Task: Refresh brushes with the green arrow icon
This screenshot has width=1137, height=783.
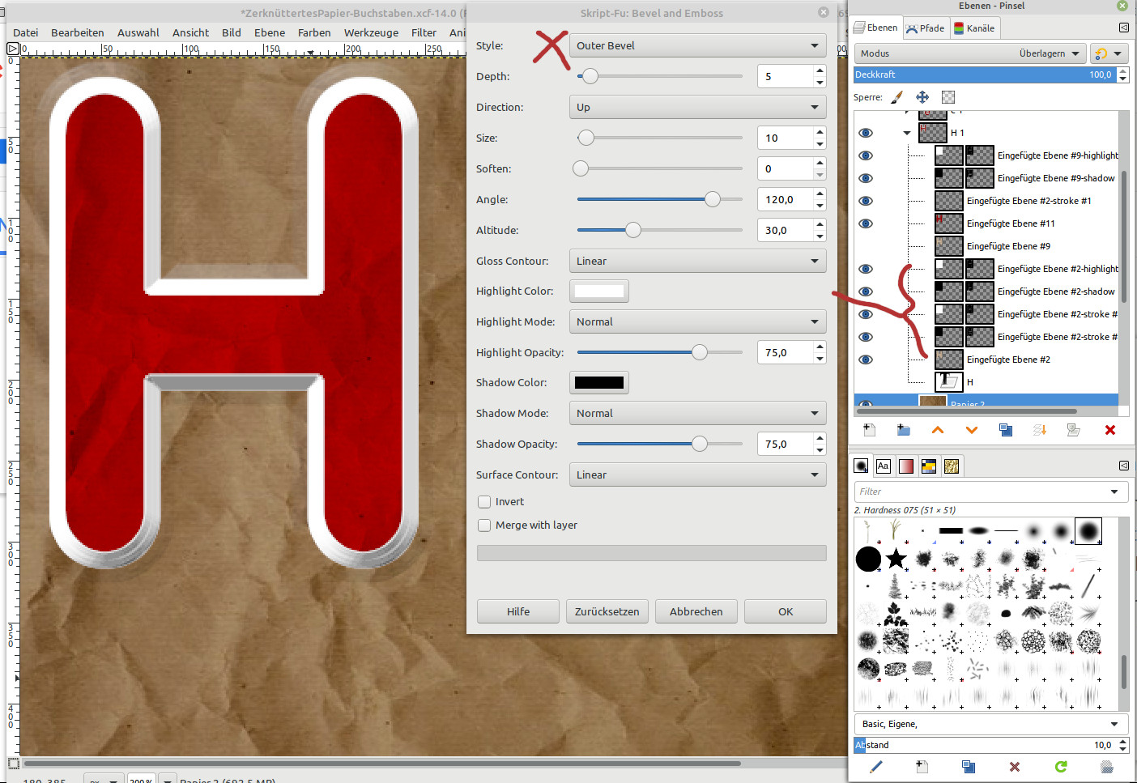Action: point(1061,766)
